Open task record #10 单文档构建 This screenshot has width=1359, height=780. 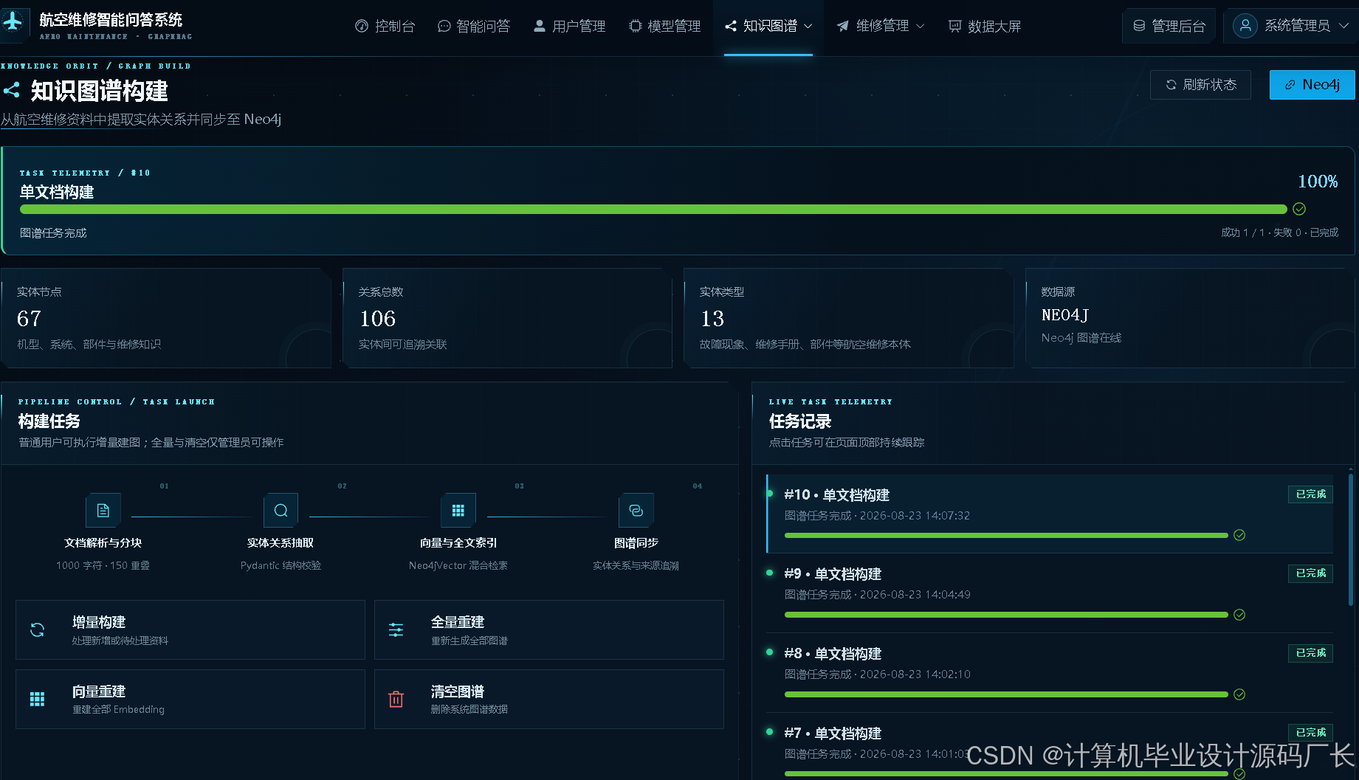point(1050,514)
